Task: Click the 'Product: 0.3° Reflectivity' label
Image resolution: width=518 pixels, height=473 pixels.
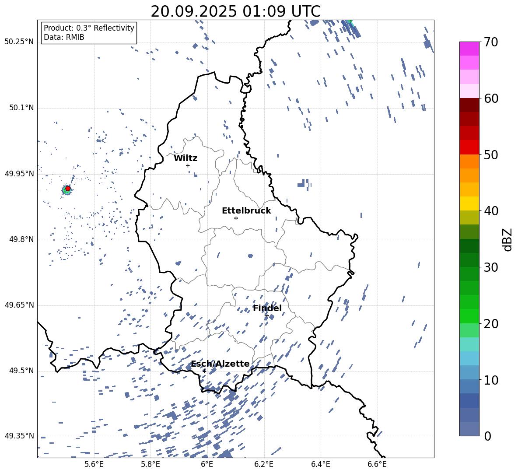Action: click(x=89, y=28)
